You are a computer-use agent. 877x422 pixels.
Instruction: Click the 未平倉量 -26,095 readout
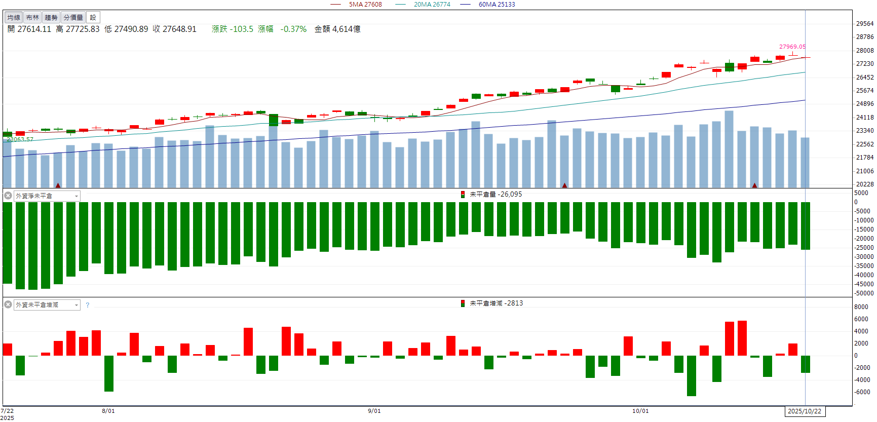[x=495, y=195]
